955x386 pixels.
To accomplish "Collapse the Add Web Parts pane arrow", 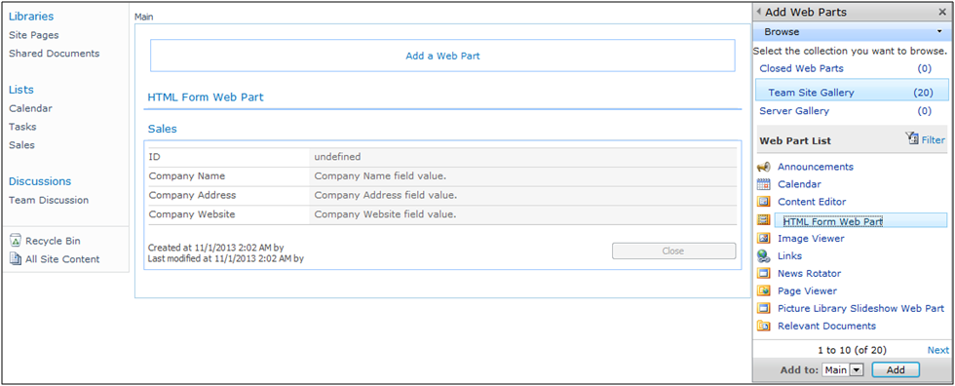I will [x=759, y=12].
